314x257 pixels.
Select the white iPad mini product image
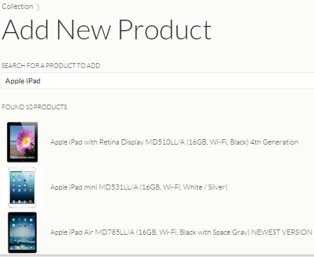point(22,187)
